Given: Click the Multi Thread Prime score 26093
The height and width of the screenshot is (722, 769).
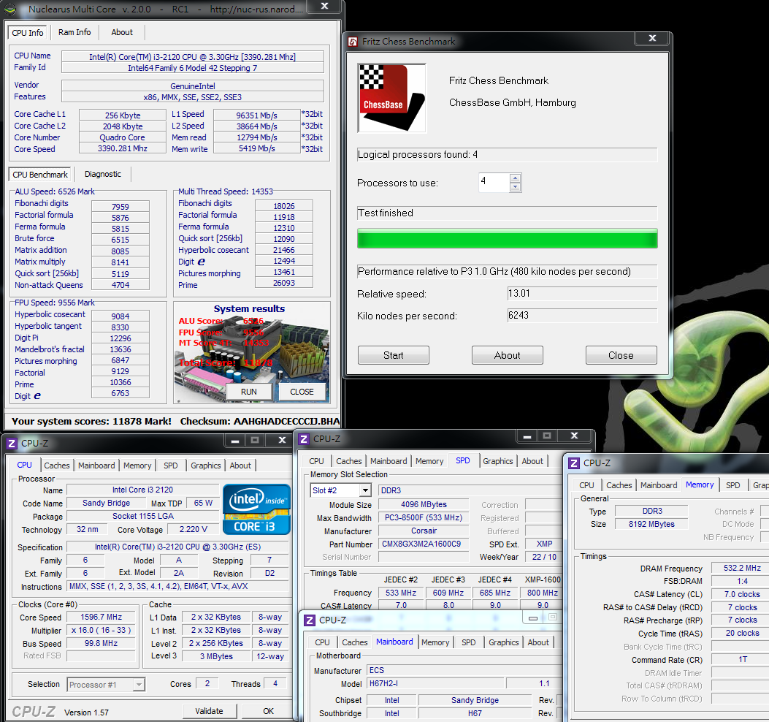Looking at the screenshot, I should pyautogui.click(x=284, y=283).
